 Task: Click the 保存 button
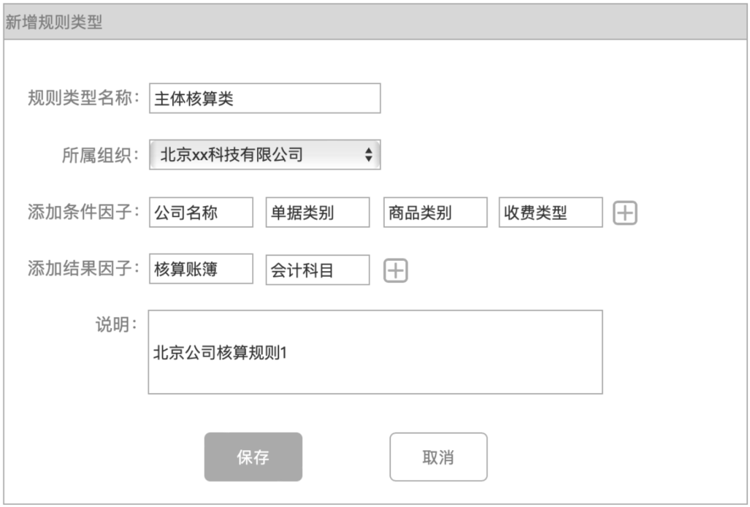[x=253, y=457]
